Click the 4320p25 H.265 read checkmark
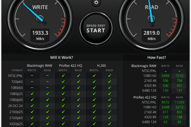This screenshot has height=127, width=191. click(x=109, y=124)
